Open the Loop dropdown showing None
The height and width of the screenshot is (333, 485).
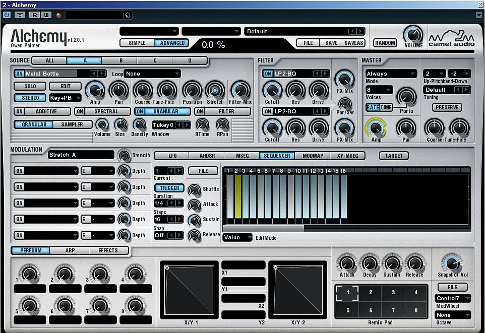pyautogui.click(x=151, y=73)
